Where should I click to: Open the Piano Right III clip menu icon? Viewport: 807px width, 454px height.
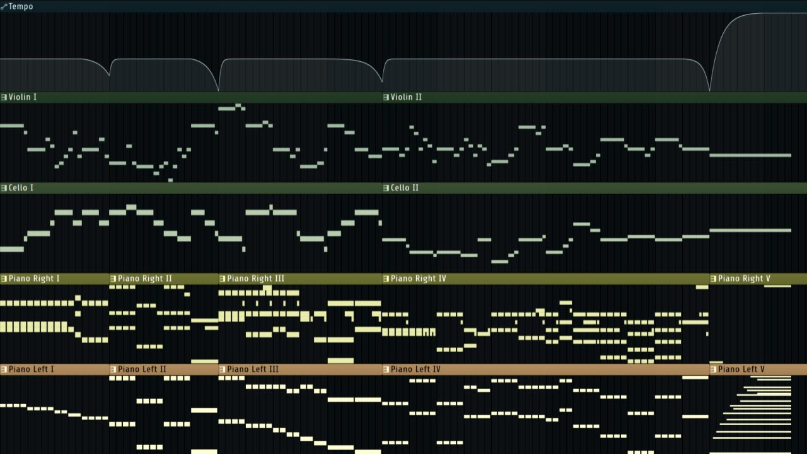[x=223, y=279]
